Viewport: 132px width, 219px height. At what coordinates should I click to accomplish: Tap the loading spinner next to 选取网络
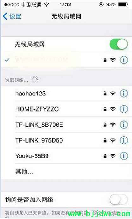[35, 80]
